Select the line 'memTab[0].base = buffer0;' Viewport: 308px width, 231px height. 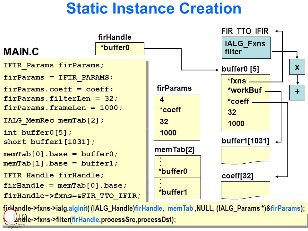click(60, 154)
